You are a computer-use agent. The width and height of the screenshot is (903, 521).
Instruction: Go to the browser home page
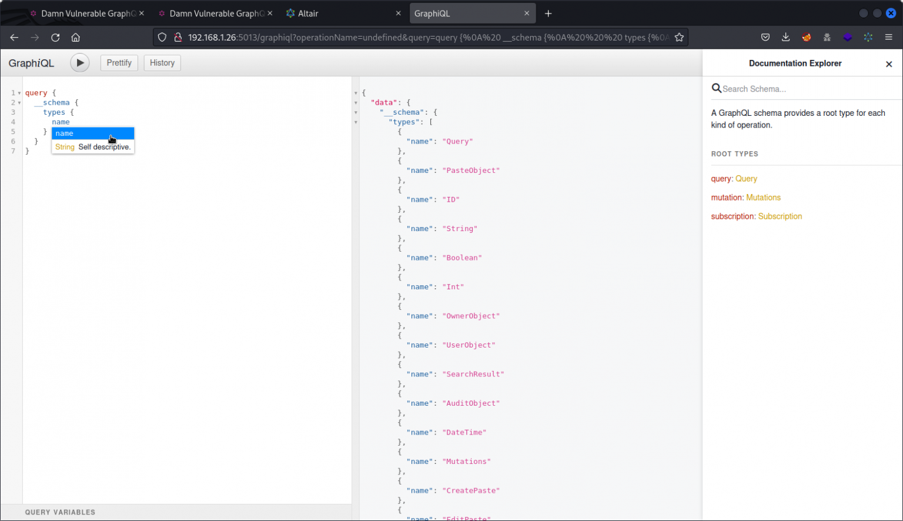click(75, 37)
